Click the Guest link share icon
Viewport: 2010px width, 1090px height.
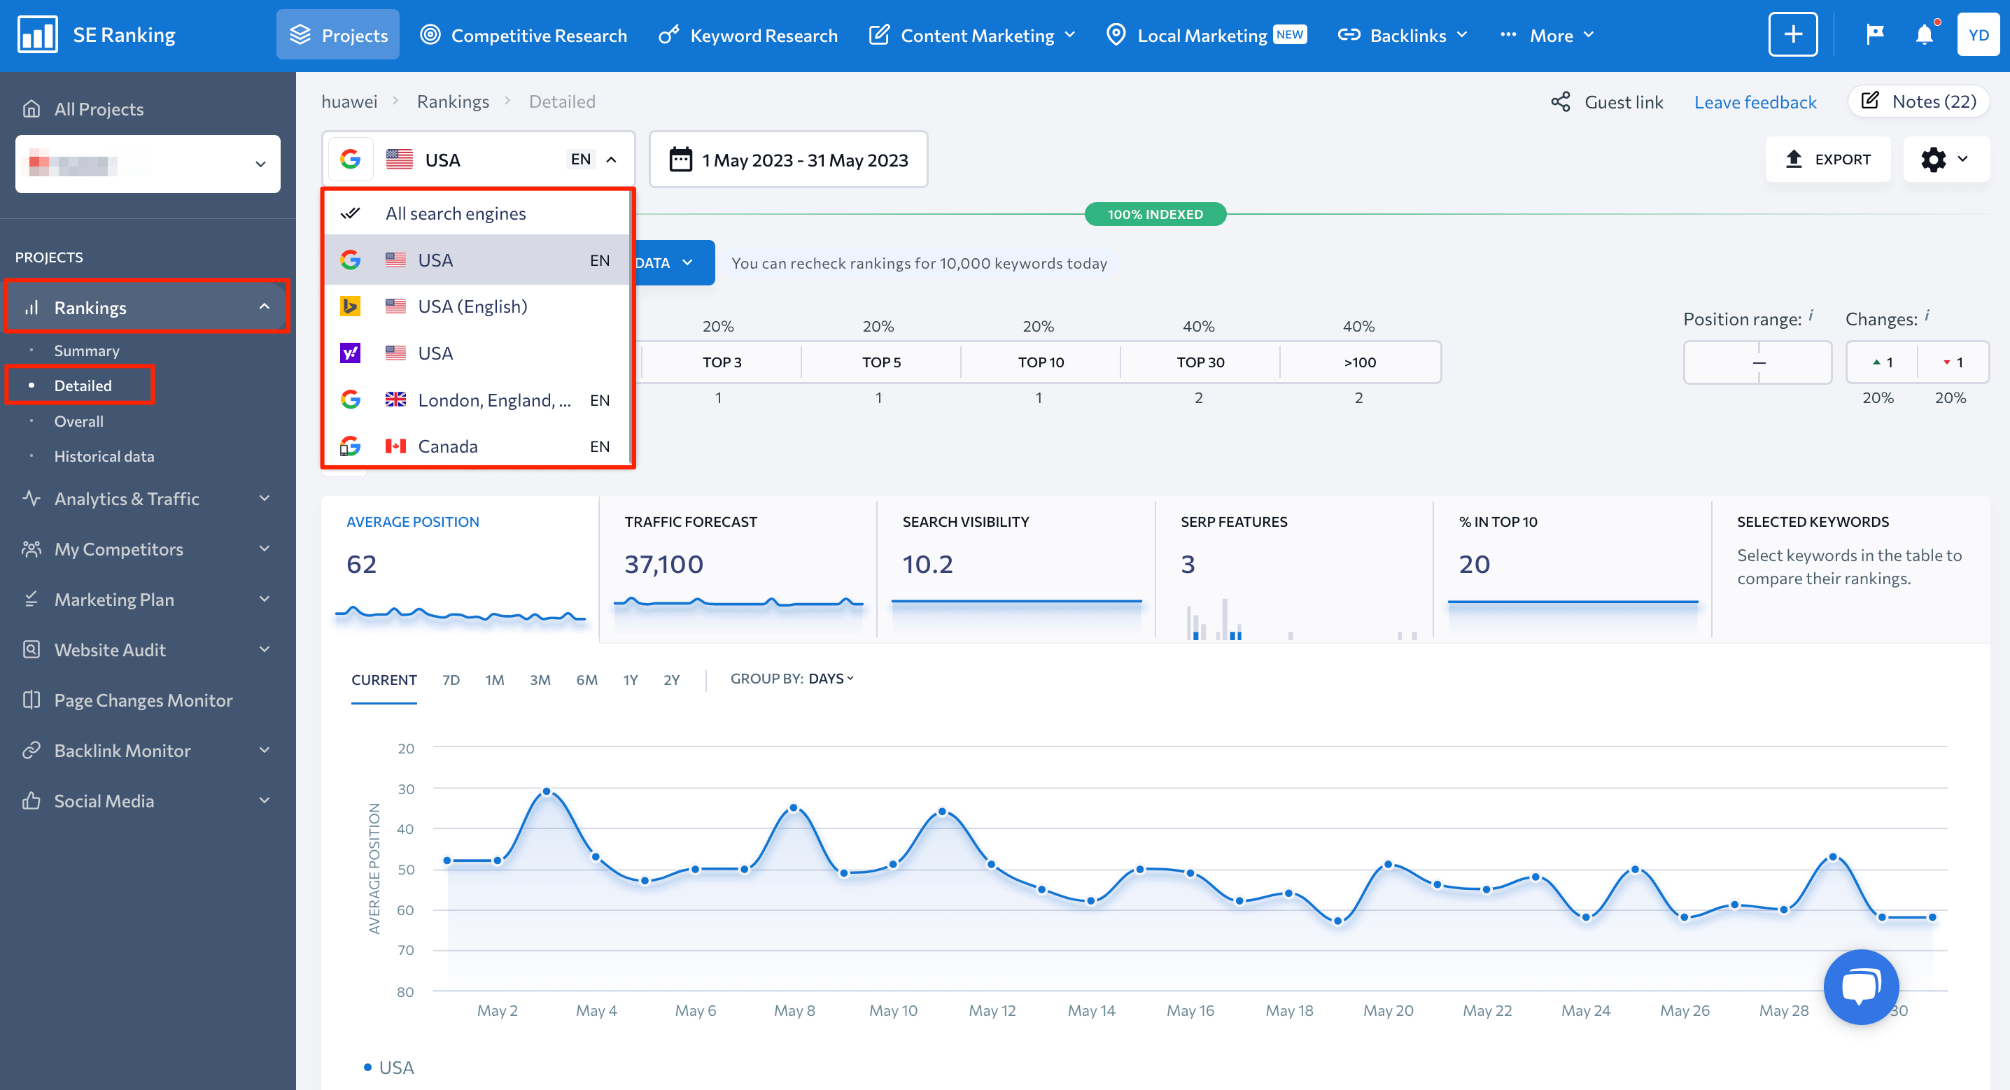1560,102
